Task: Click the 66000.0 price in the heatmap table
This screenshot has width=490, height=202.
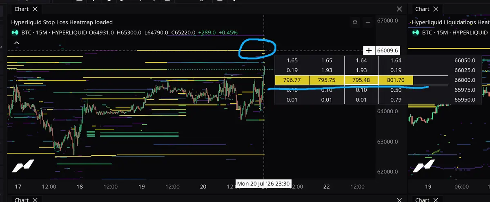Action: [x=465, y=80]
